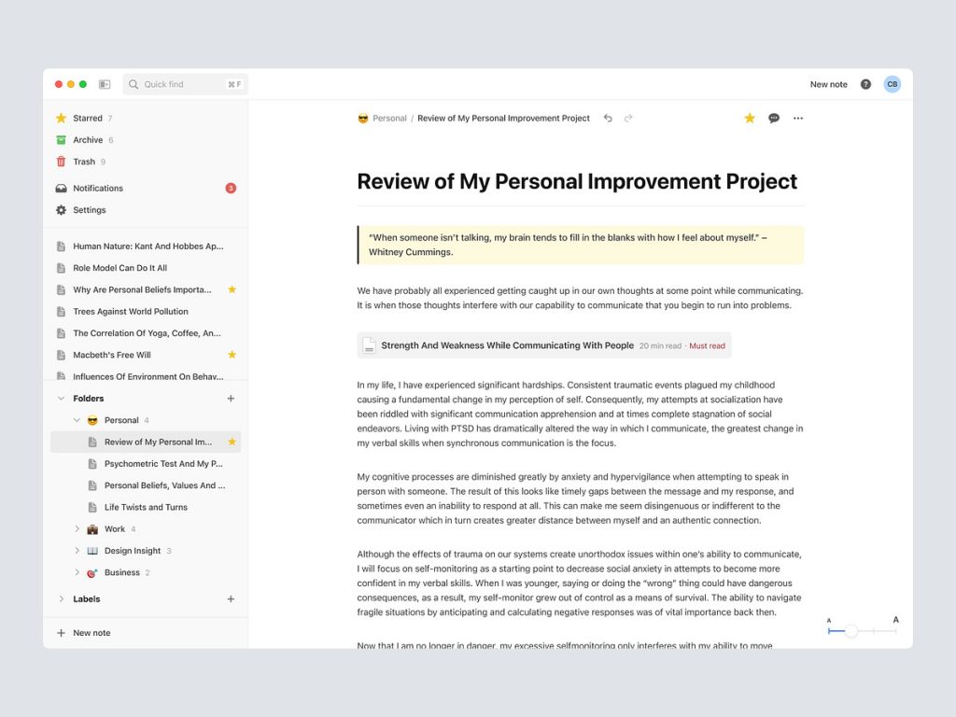956x717 pixels.
Task: Collapse the Personal folder
Action: [x=77, y=420]
